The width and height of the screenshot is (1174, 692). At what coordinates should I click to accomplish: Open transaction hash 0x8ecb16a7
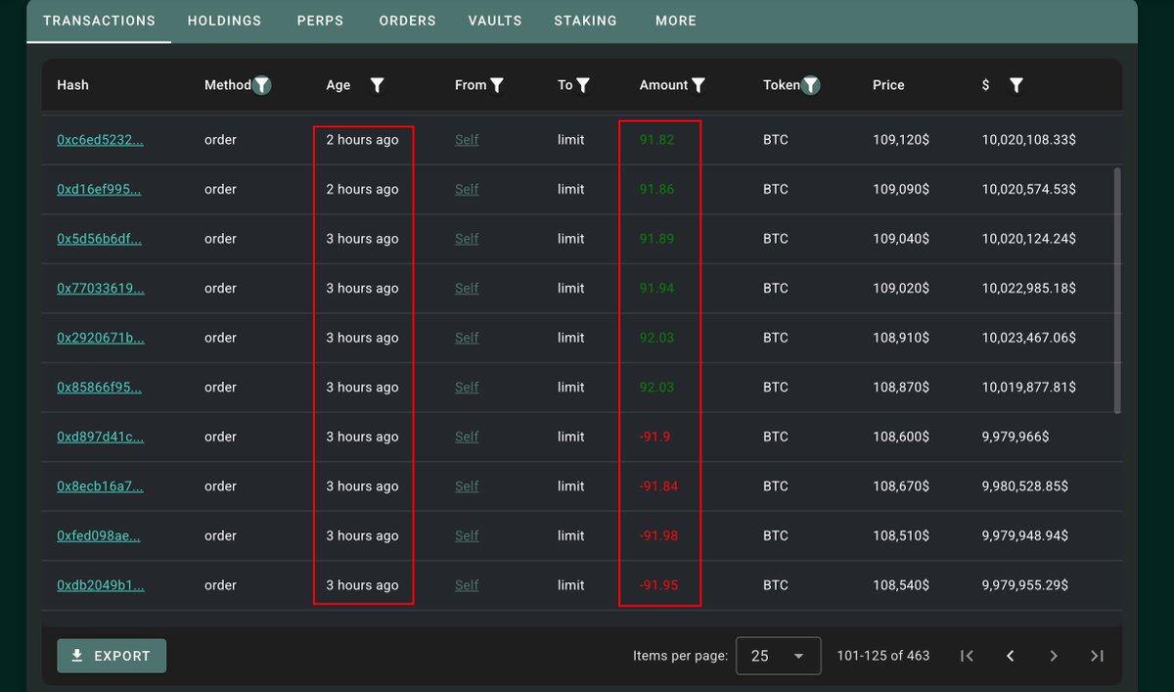(x=100, y=485)
